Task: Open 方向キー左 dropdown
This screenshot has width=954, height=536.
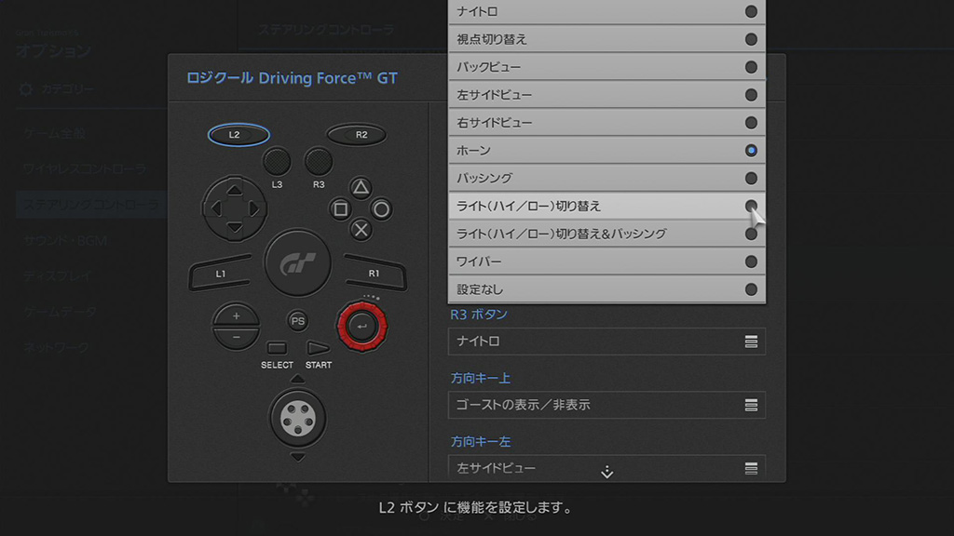Action: 606,468
